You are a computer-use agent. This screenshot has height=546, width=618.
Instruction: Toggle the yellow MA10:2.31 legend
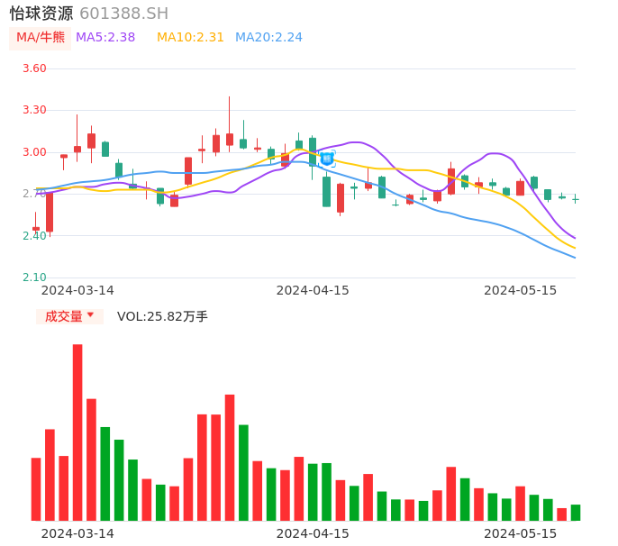190,38
